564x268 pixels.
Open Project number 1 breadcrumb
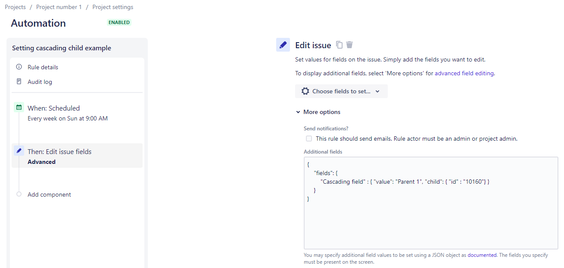pos(59,7)
